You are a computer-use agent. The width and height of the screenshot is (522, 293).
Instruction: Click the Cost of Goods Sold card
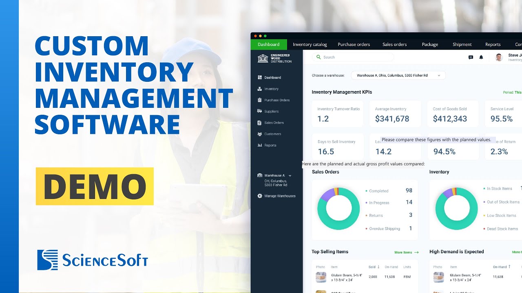(x=453, y=114)
